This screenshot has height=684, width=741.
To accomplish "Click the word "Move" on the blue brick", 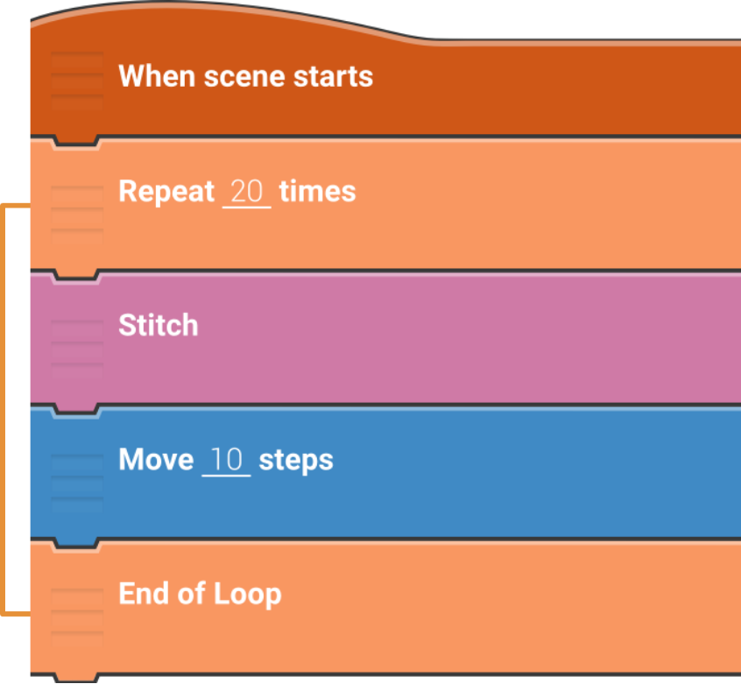I will [156, 459].
